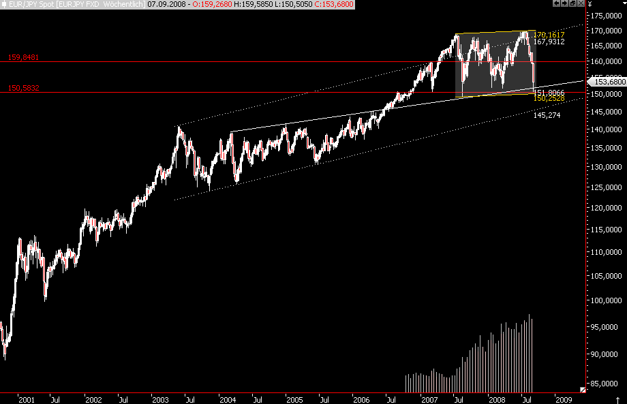Click the yellow 170,1617 channel label

pyautogui.click(x=549, y=35)
